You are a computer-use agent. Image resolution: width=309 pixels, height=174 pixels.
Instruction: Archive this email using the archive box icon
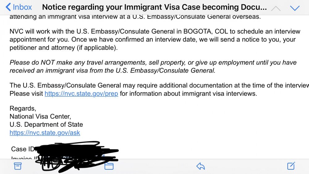tap(18, 166)
